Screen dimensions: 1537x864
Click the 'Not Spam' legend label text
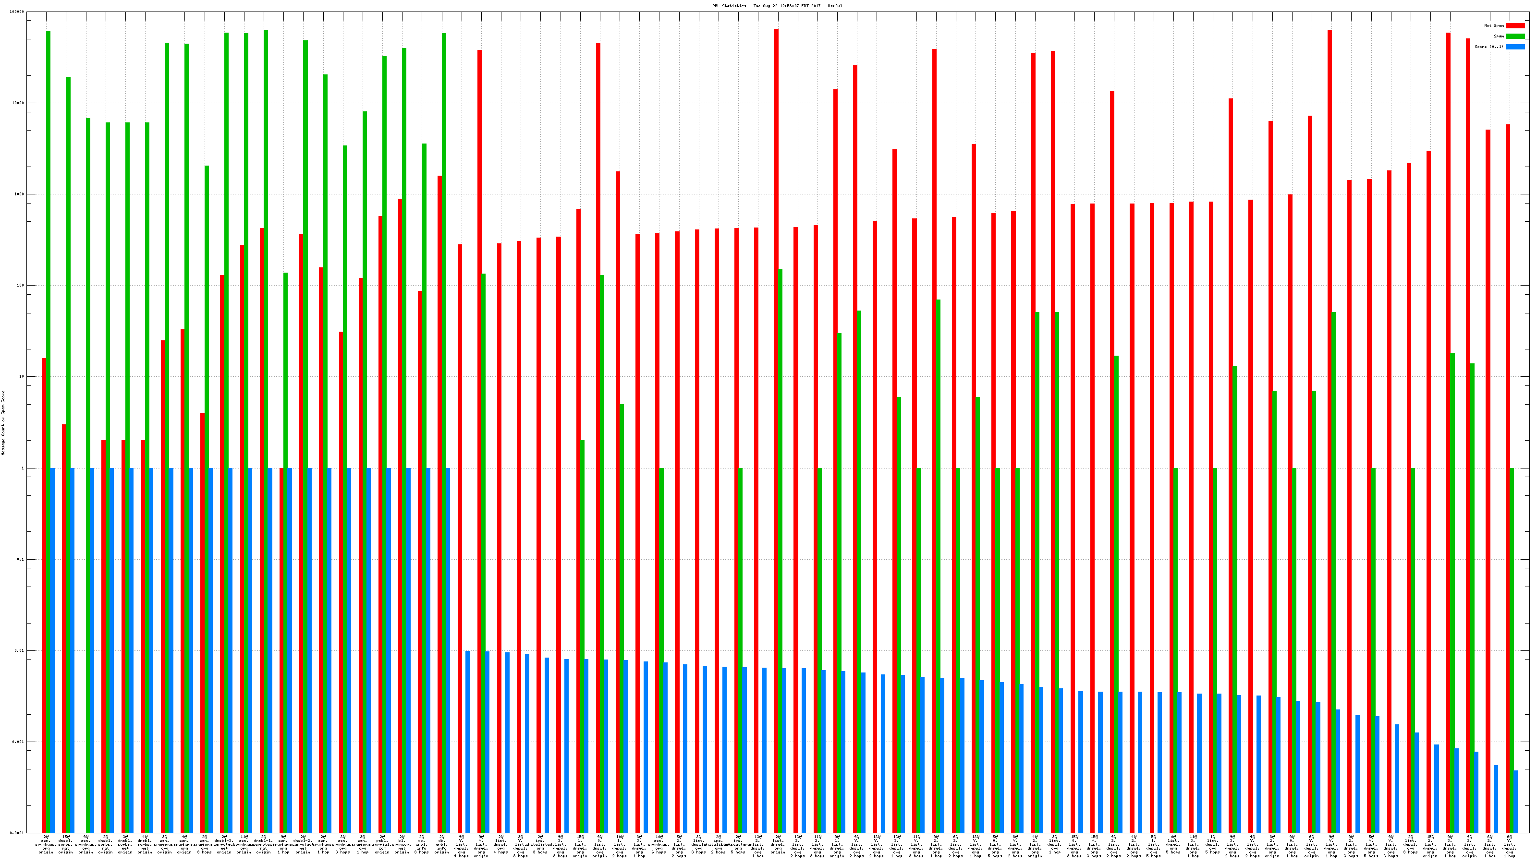[x=1494, y=25]
